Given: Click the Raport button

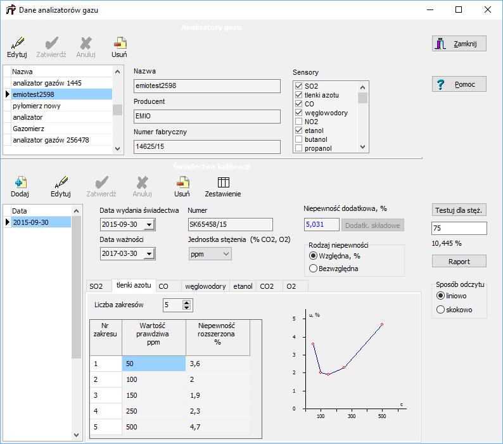Looking at the screenshot, I should (459, 262).
